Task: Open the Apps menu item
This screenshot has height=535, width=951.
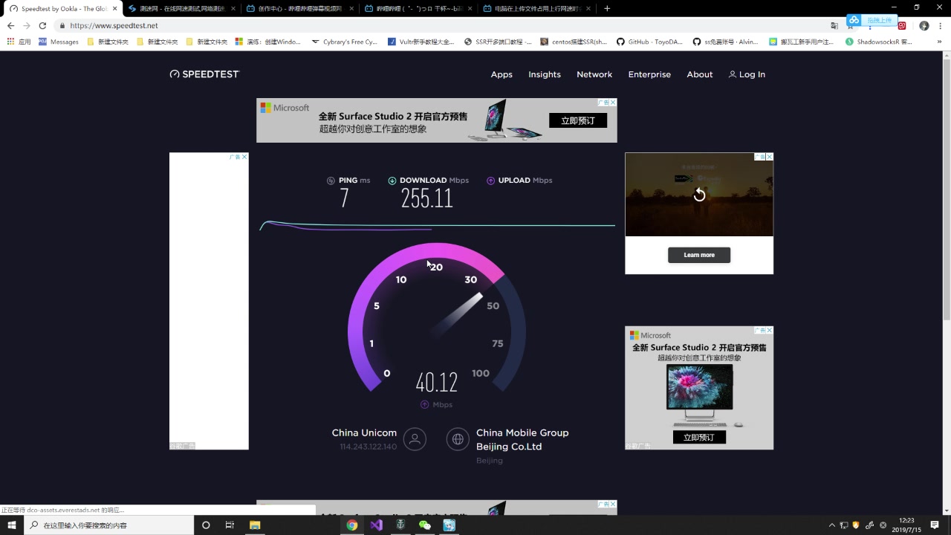Action: (x=502, y=74)
